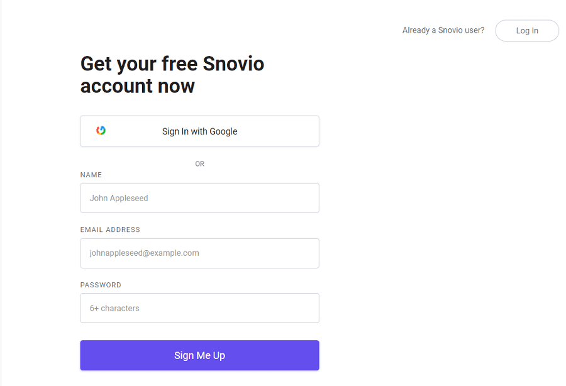Click the OR divider text
Screen dimensions: 566x386
[199, 163]
